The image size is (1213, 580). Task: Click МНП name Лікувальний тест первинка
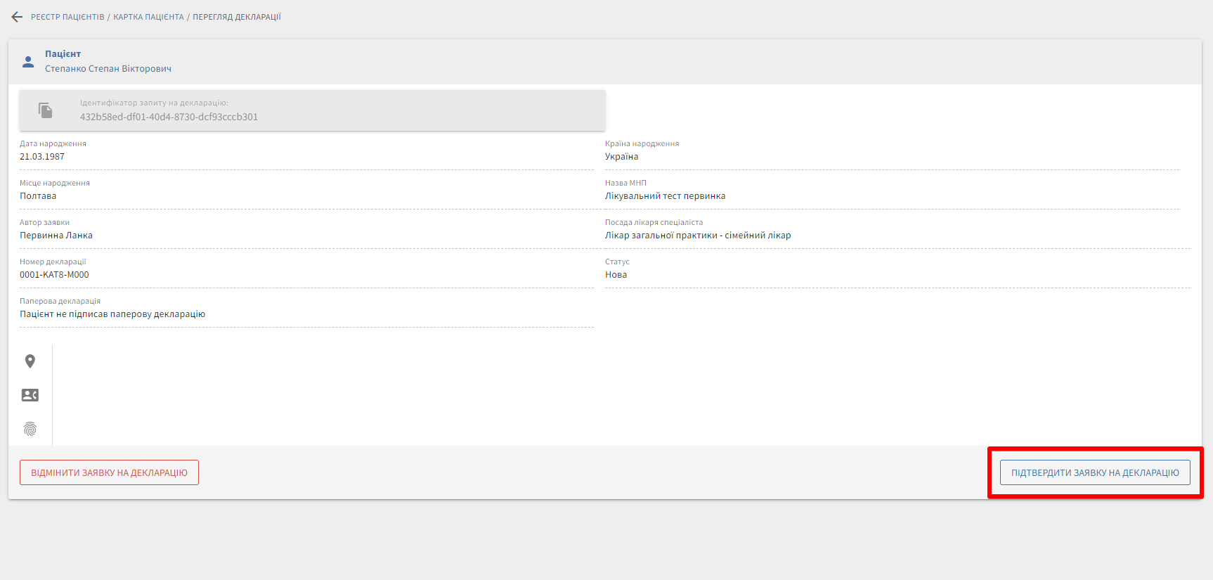[665, 196]
